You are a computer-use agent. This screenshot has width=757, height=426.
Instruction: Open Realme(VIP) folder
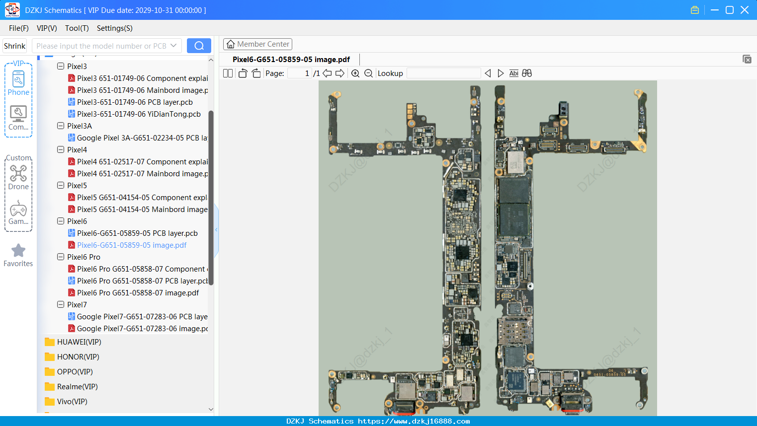[x=71, y=387]
